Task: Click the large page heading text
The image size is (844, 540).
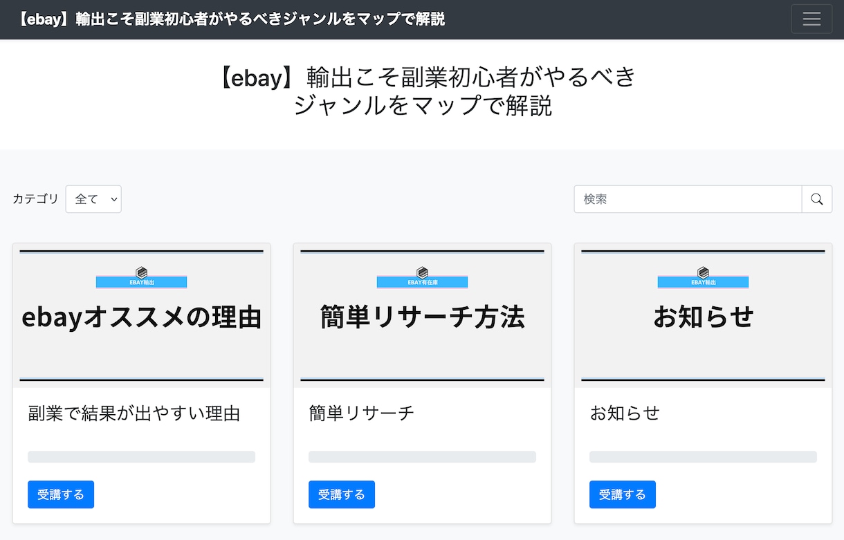Action: (423, 91)
